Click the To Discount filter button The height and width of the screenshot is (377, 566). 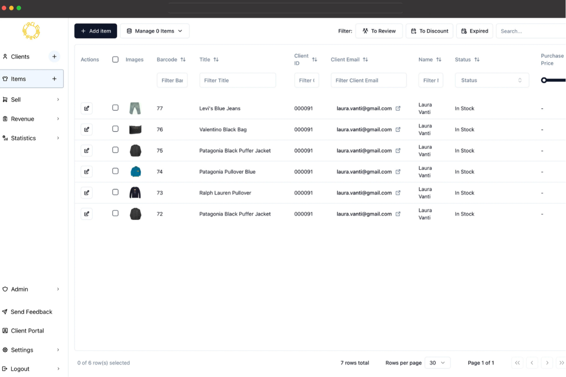(x=429, y=31)
